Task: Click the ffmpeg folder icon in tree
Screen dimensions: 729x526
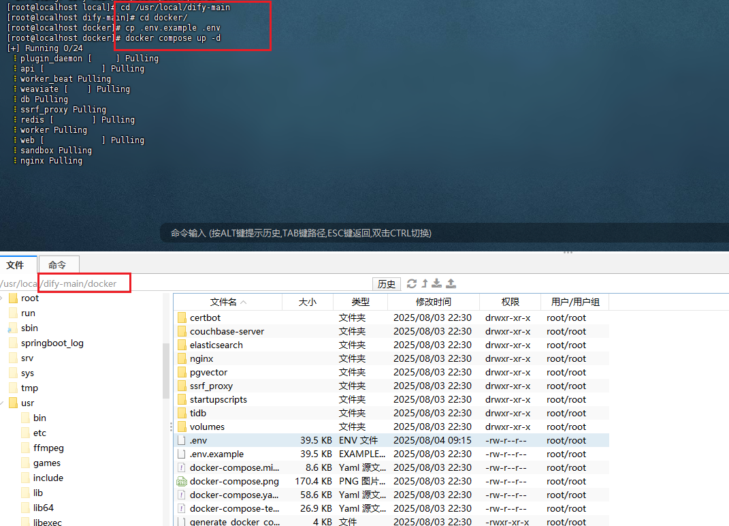Action: click(26, 448)
